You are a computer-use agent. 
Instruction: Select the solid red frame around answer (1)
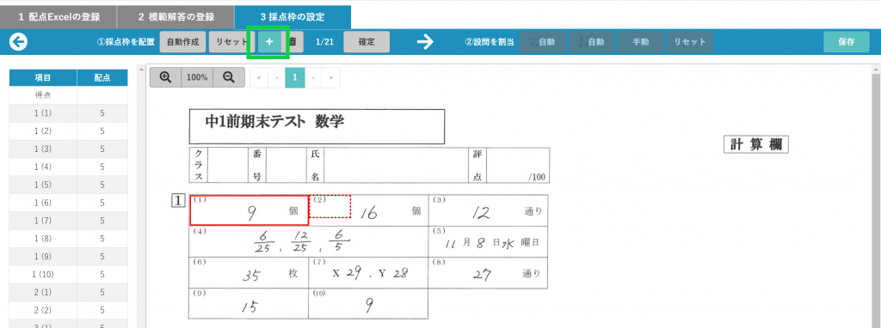249,210
